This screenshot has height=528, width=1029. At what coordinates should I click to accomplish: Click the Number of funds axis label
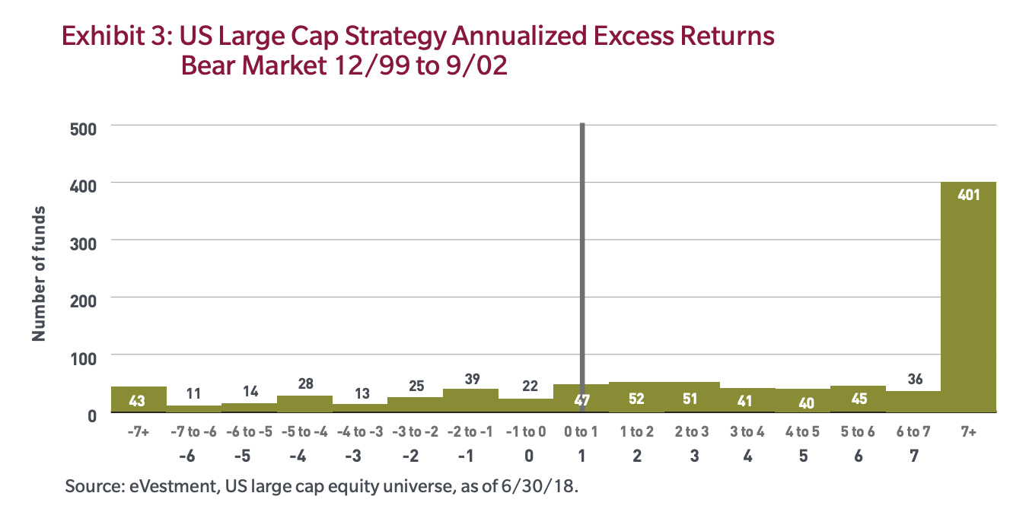click(x=39, y=272)
